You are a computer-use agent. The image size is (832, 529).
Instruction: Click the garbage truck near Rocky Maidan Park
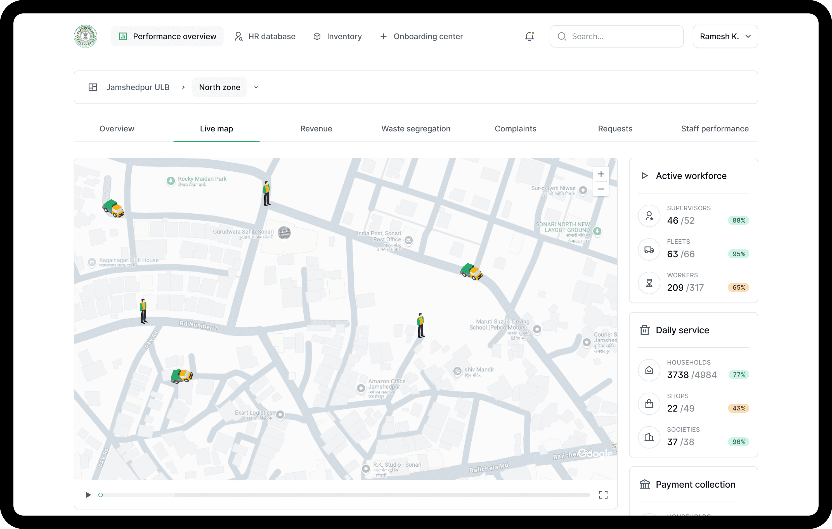[113, 208]
